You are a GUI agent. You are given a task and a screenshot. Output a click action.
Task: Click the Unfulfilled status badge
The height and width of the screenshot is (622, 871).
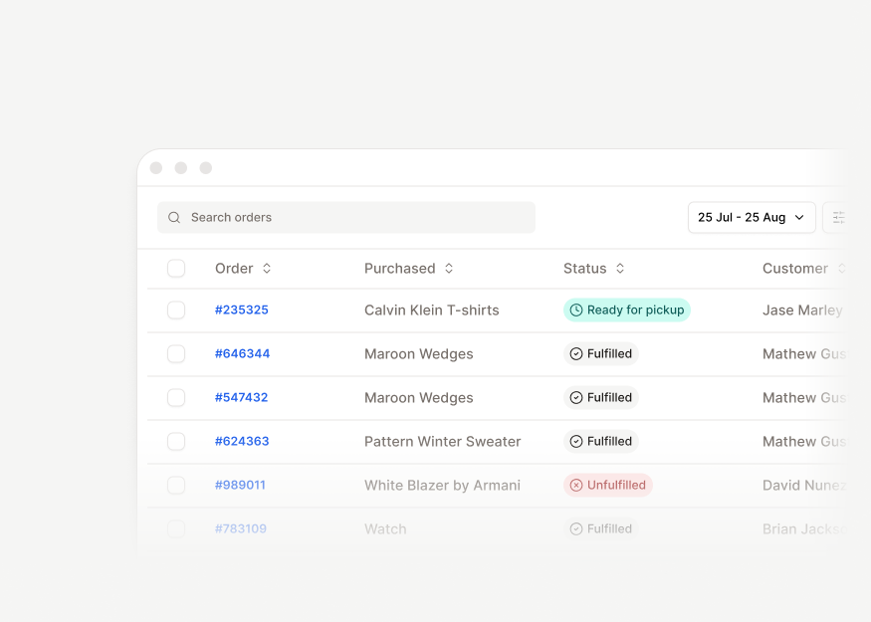click(607, 485)
